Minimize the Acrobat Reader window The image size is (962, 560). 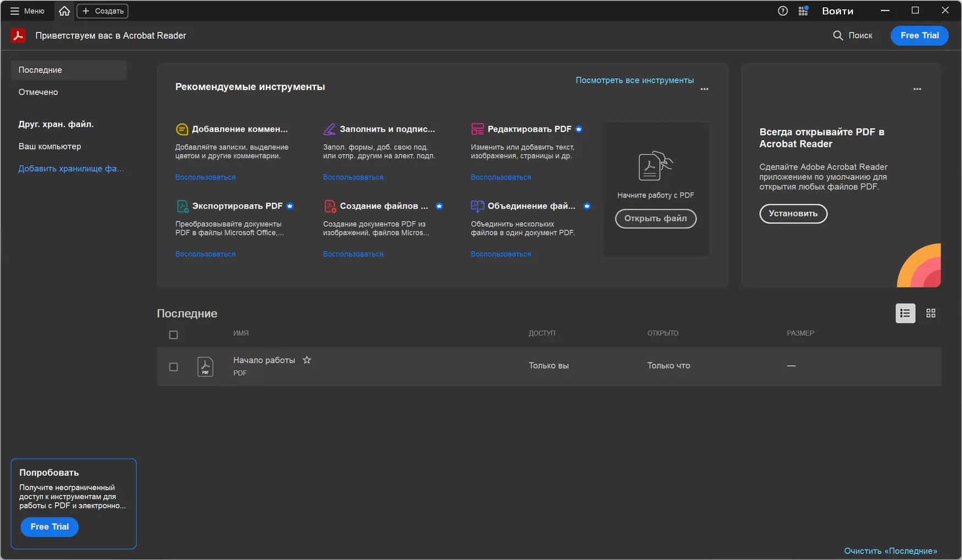click(x=885, y=10)
